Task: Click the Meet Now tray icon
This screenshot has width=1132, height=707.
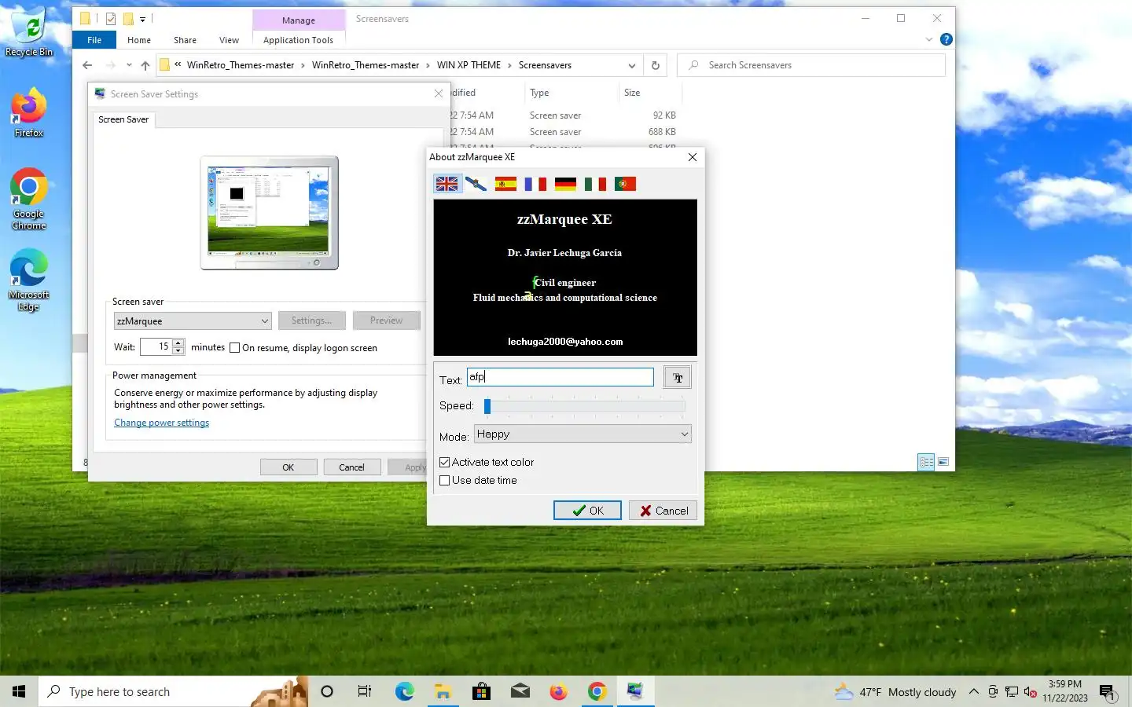Action: [993, 692]
